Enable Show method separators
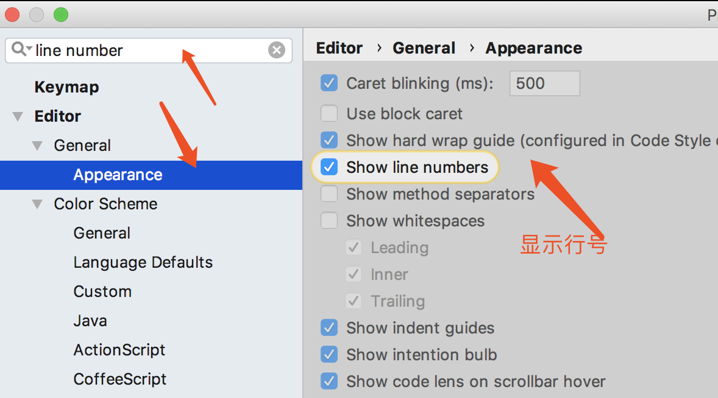Image resolution: width=718 pixels, height=398 pixels. point(329,194)
